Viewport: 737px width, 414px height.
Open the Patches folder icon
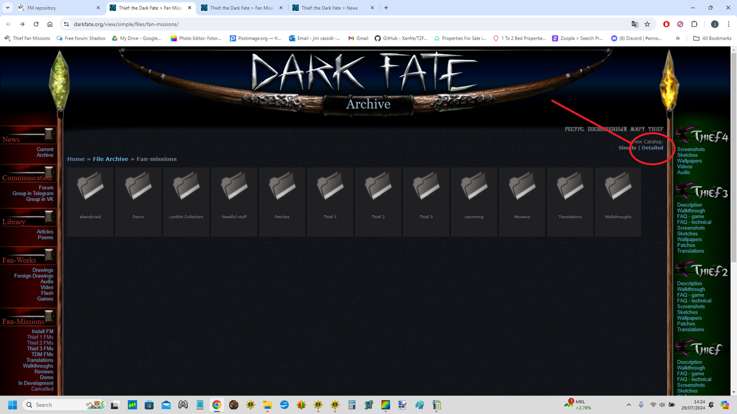point(282,187)
